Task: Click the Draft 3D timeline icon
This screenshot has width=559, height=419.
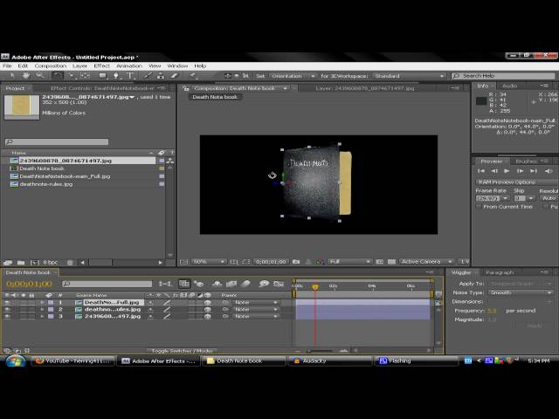Action: pyautogui.click(x=198, y=284)
